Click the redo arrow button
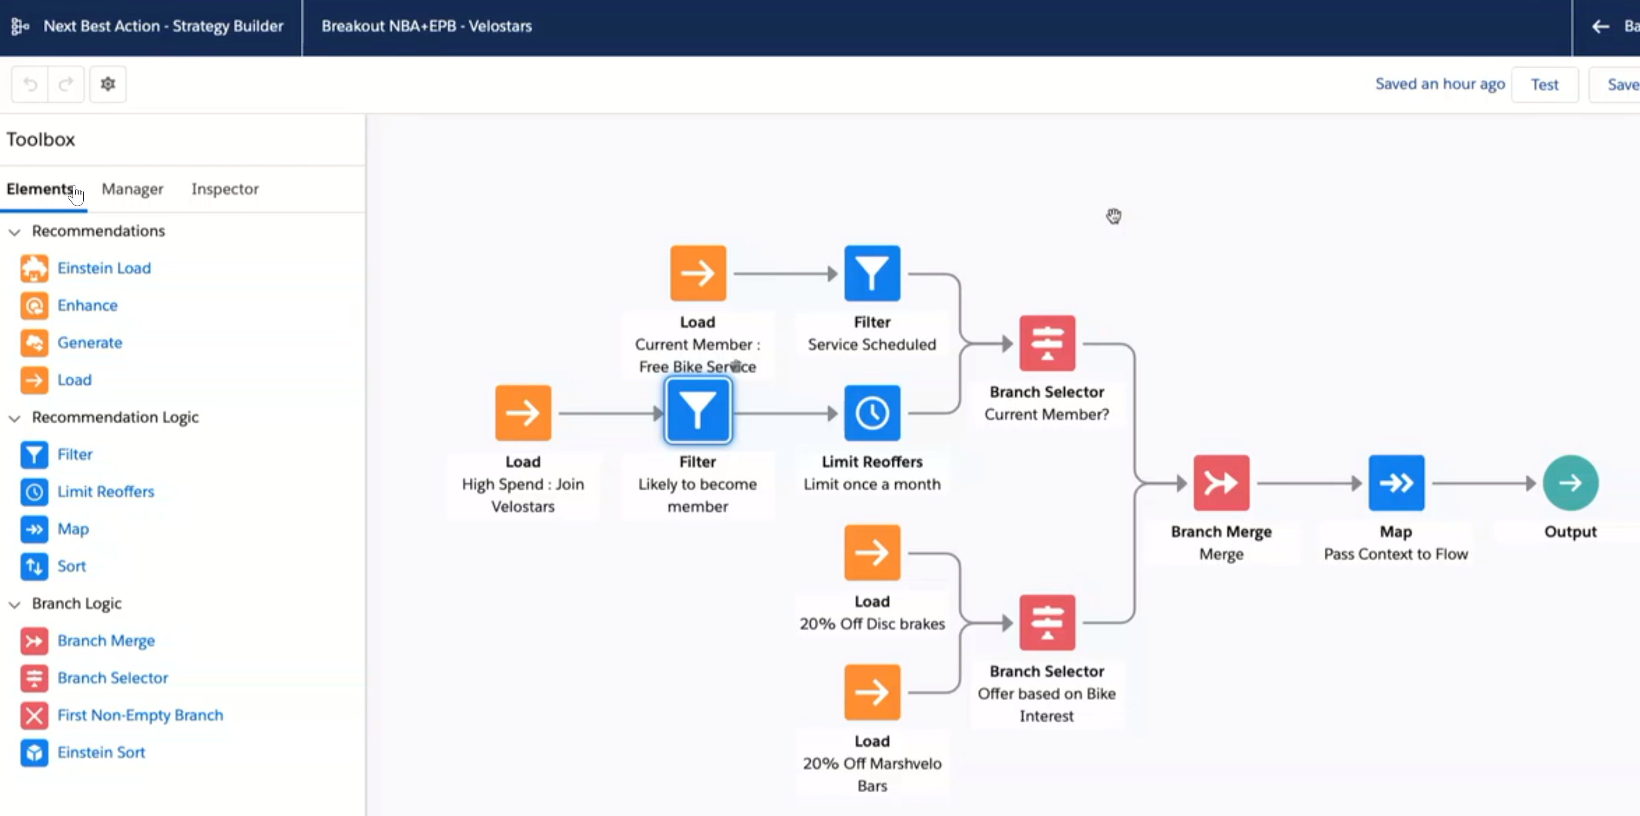The image size is (1640, 816). coord(66,84)
